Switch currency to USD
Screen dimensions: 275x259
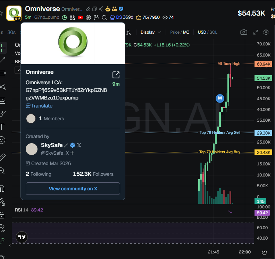[x=202, y=32]
